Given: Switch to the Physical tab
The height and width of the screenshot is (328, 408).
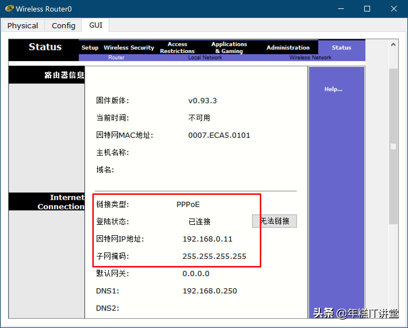Looking at the screenshot, I should pyautogui.click(x=23, y=25).
